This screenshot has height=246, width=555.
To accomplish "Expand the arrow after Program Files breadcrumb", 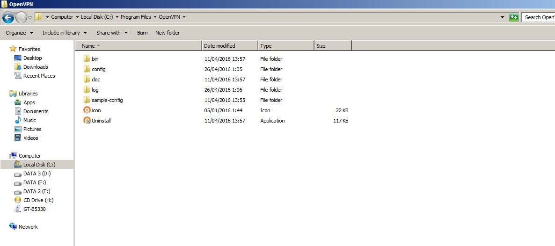I will tap(155, 17).
